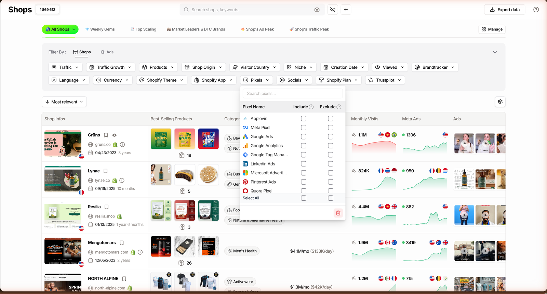Check Include for Meta Pixel

304,128
